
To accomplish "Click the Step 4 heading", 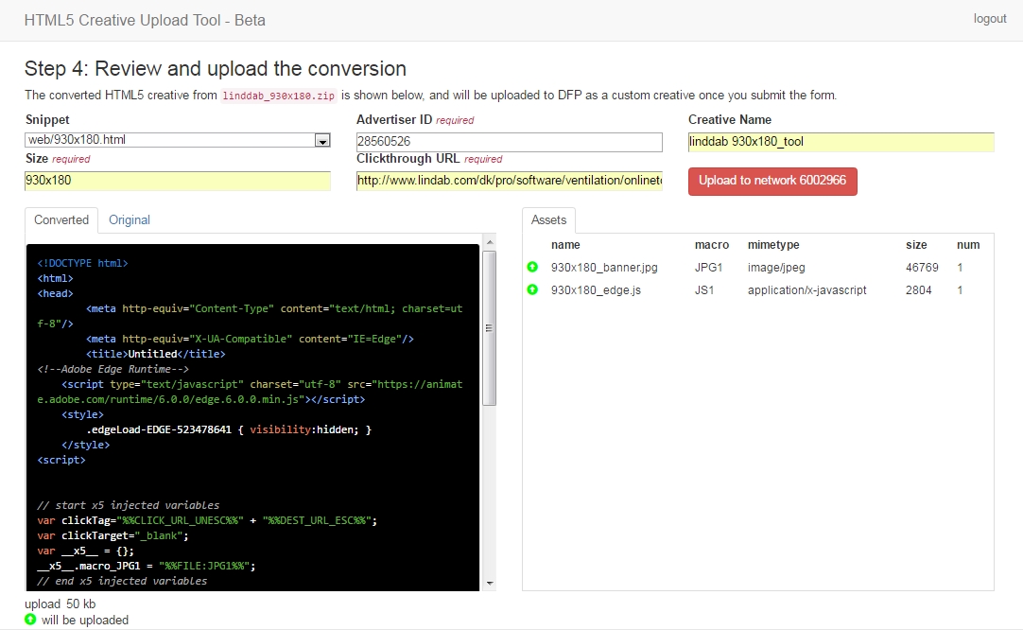I will pyautogui.click(x=216, y=68).
